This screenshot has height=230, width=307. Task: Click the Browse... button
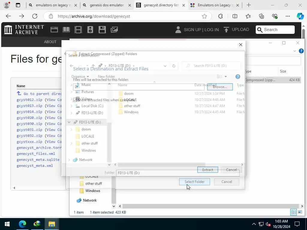220,87
